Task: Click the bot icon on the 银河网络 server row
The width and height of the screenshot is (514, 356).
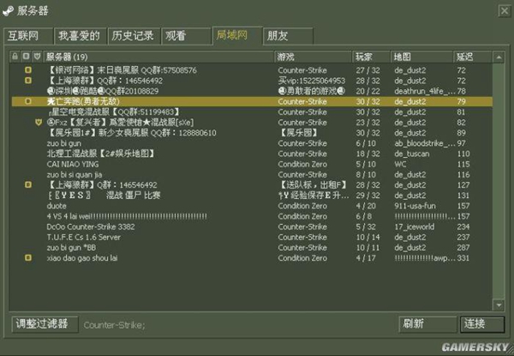Action: (x=28, y=69)
